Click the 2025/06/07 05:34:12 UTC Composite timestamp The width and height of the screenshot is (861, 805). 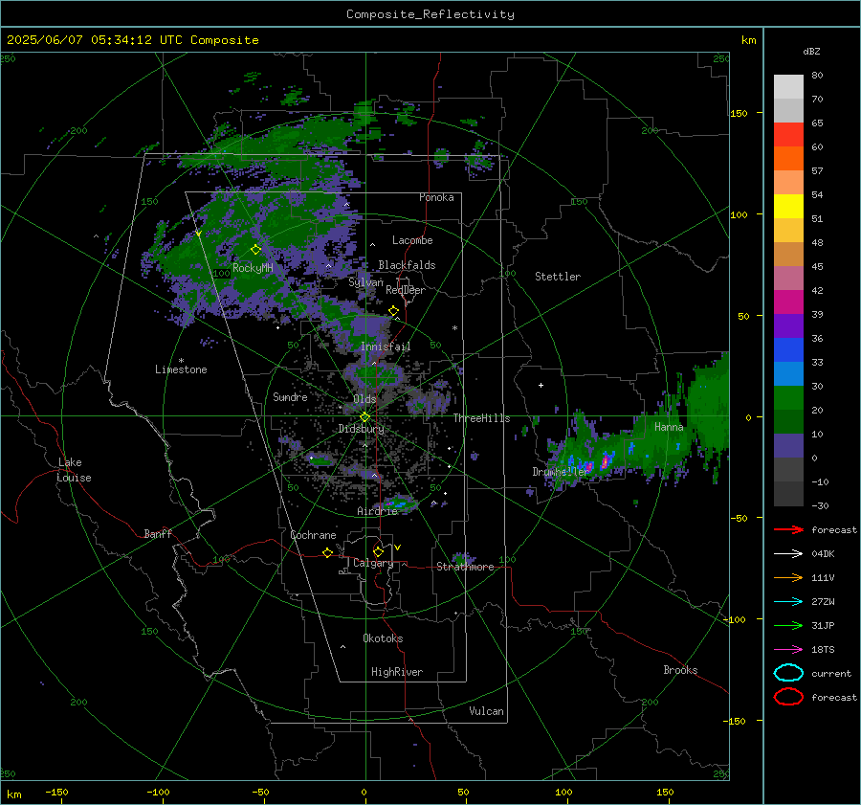[132, 40]
